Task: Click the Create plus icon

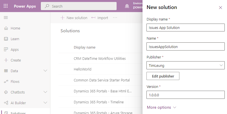Action: point(6,60)
